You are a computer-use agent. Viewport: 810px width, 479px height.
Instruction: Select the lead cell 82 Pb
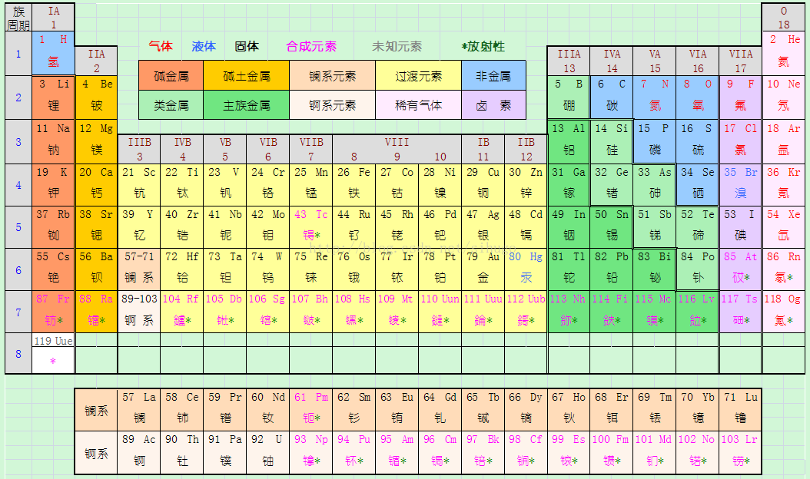[611, 269]
